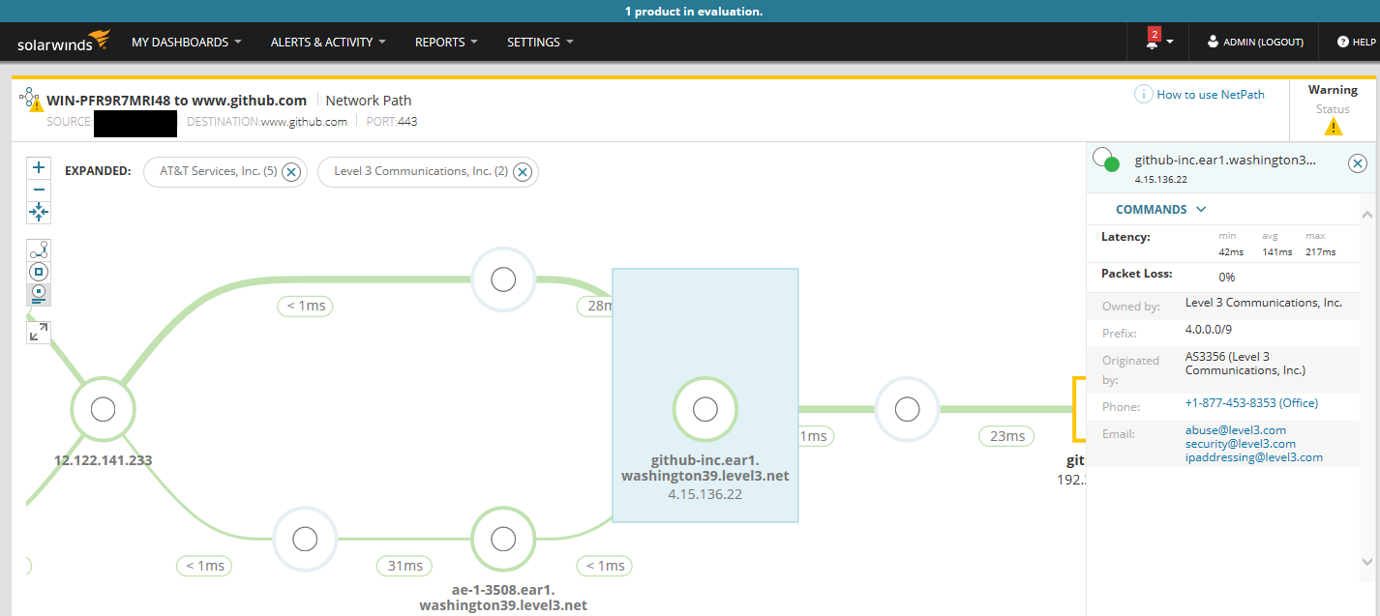Open full screen with the expand arrows icon

pyautogui.click(x=39, y=333)
